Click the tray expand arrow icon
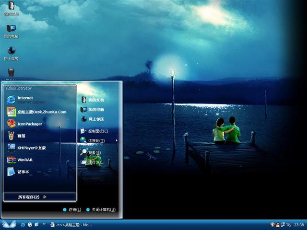Image resolution: width=307 pixels, height=230 pixels. click(272, 225)
